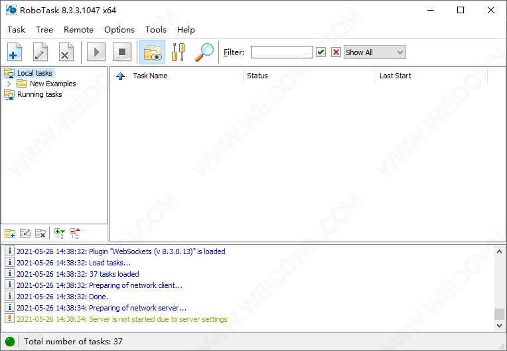This screenshot has width=507, height=351.
Task: Sort by Last Start column header
Action: tap(395, 76)
